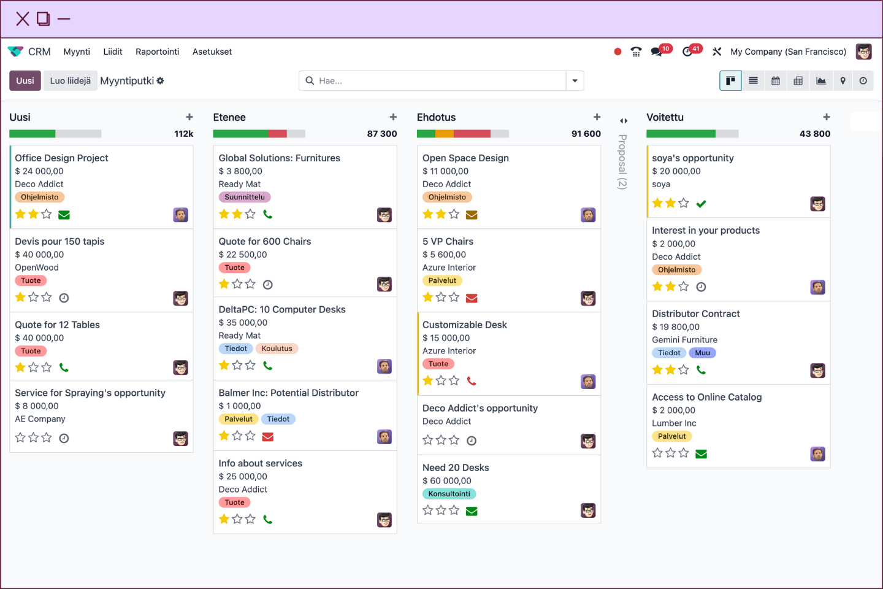This screenshot has height=589, width=883.
Task: Open the Asetukset menu
Action: [212, 52]
